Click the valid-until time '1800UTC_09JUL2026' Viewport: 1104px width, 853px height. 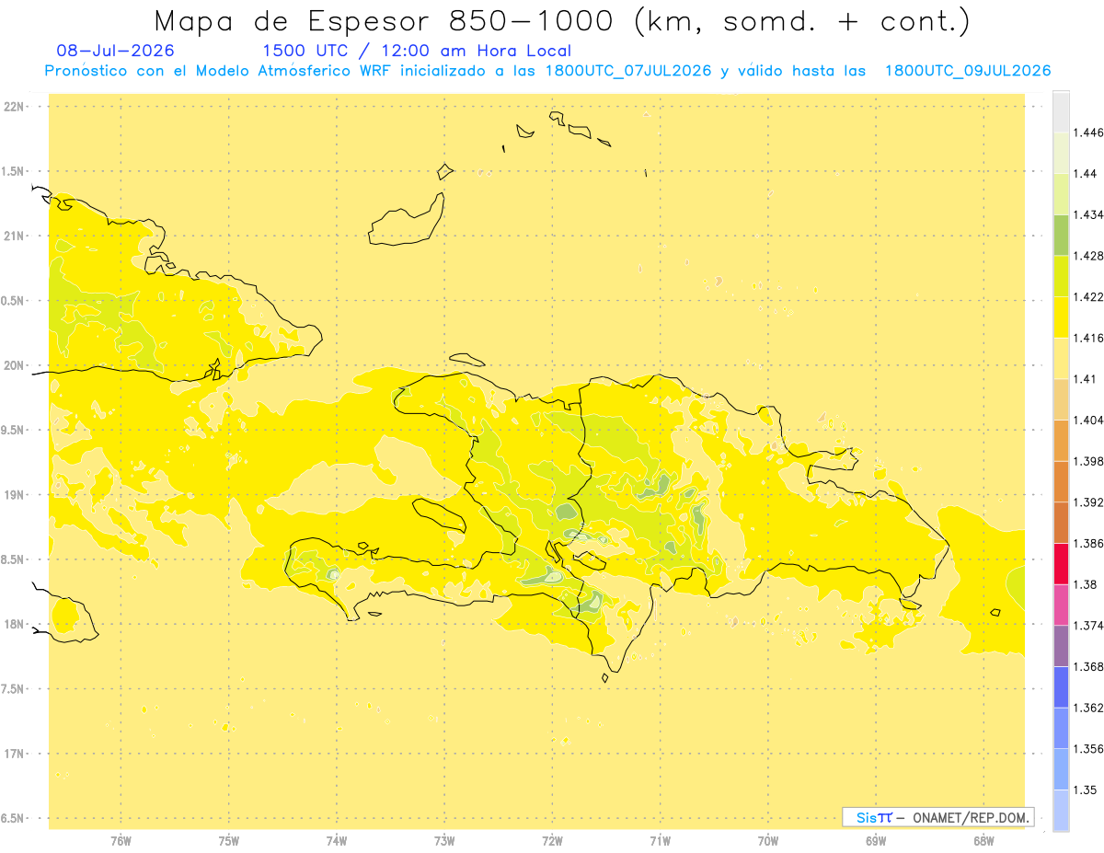point(968,71)
